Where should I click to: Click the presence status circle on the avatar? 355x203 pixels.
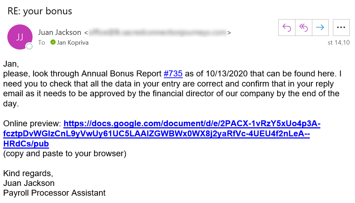coord(29,46)
